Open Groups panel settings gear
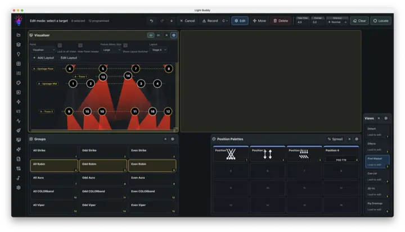 click(173, 139)
